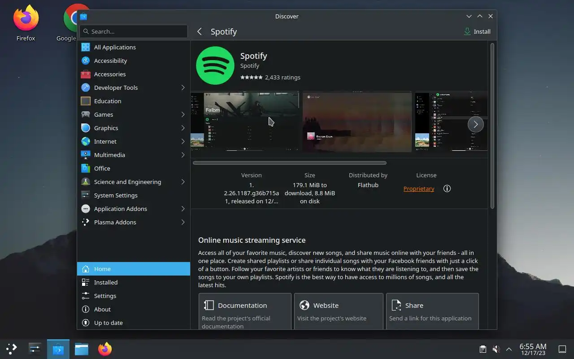Open Google Chrome desktop shortcut

(x=70, y=23)
